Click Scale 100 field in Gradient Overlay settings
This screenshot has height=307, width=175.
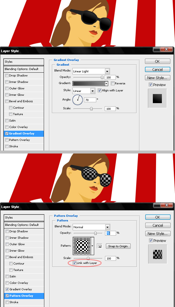(110, 109)
